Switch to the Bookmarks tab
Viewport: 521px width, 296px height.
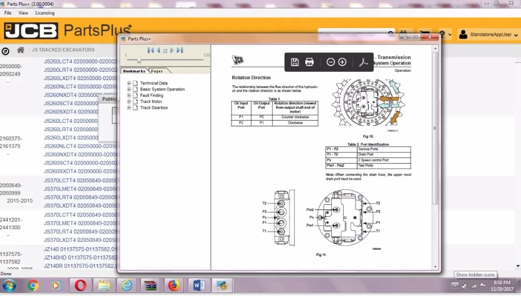pyautogui.click(x=134, y=71)
